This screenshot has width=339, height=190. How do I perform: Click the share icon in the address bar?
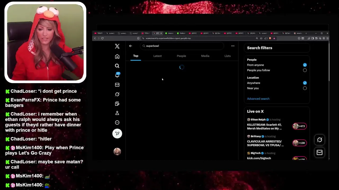[265, 38]
